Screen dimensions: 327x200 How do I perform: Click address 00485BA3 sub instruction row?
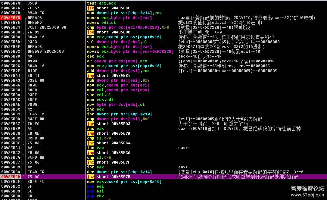click(x=11, y=80)
